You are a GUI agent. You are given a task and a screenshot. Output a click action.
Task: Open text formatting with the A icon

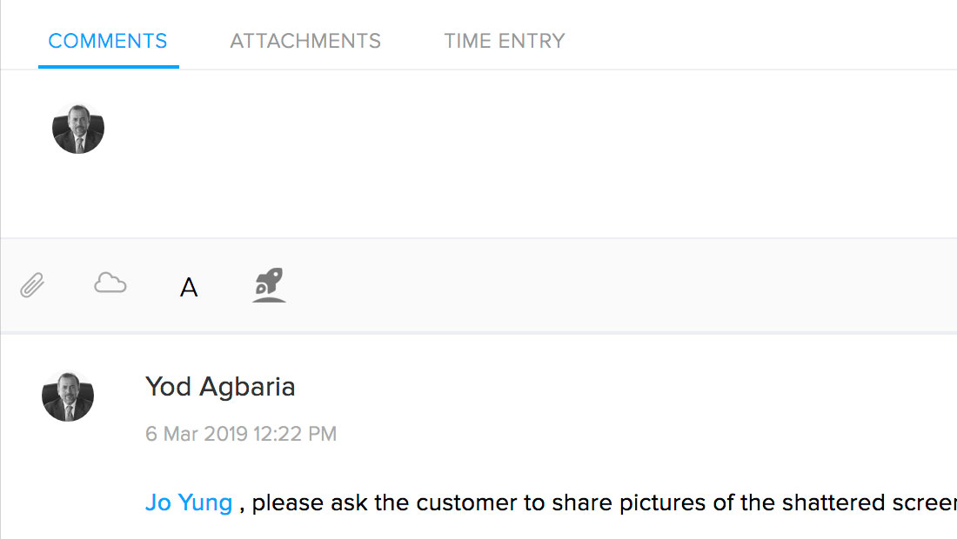(x=189, y=287)
